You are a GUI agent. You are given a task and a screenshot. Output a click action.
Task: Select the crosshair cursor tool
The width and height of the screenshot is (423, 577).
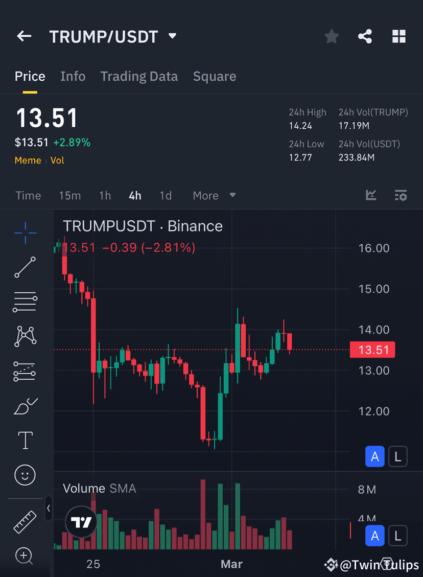[26, 233]
